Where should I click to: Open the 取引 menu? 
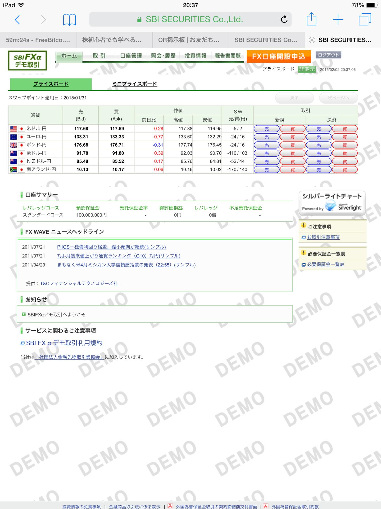coord(99,56)
